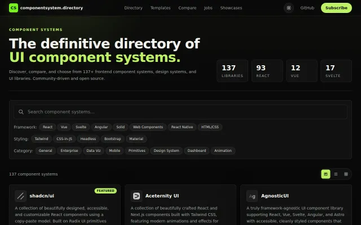Click the 93 React stat card
361x225 pixels.
pyautogui.click(x=267, y=71)
